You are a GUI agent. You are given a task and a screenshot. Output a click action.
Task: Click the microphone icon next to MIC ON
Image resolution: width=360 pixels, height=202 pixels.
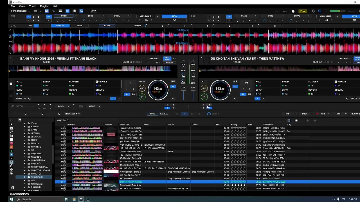click(12, 106)
